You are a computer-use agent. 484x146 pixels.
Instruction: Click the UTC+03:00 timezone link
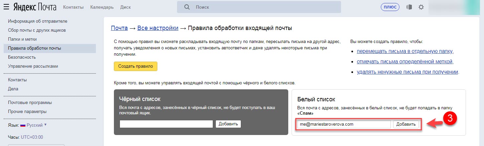pos(32,137)
